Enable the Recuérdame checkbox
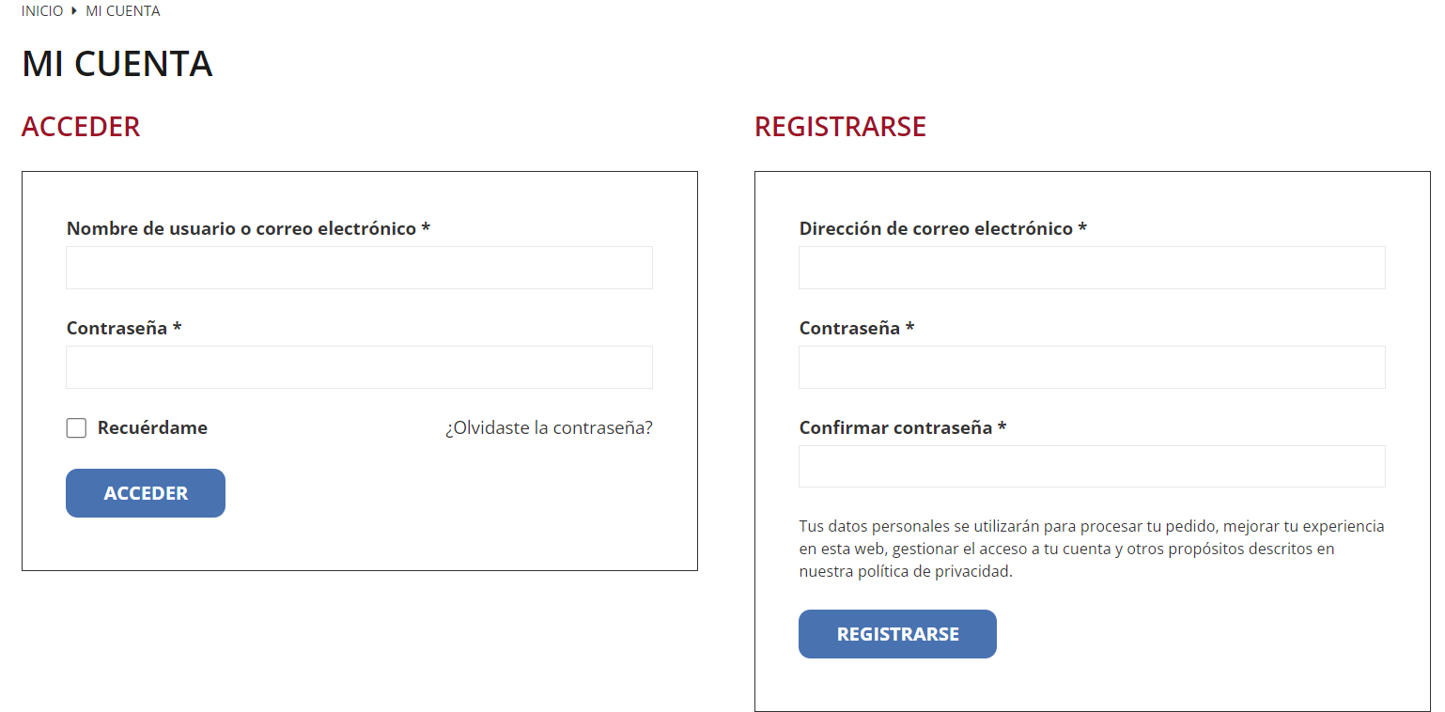The width and height of the screenshot is (1445, 712). click(x=76, y=428)
